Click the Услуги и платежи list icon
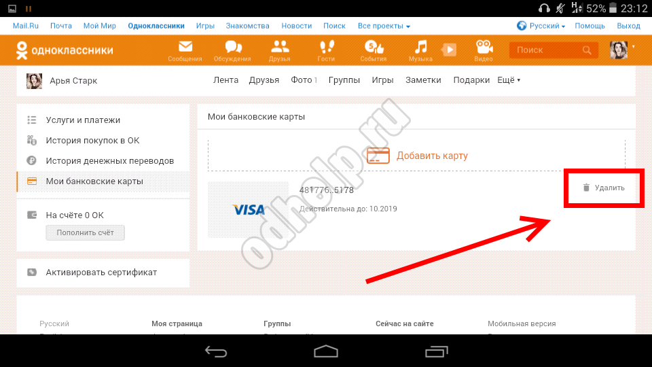Image resolution: width=652 pixels, height=367 pixels. (x=32, y=120)
